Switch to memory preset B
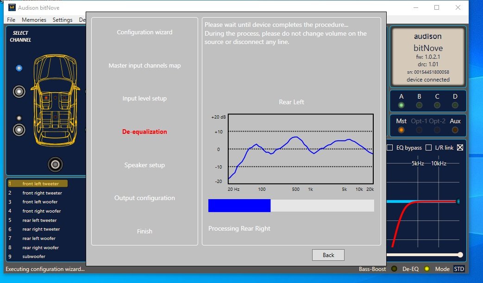483x283 pixels. coord(419,105)
